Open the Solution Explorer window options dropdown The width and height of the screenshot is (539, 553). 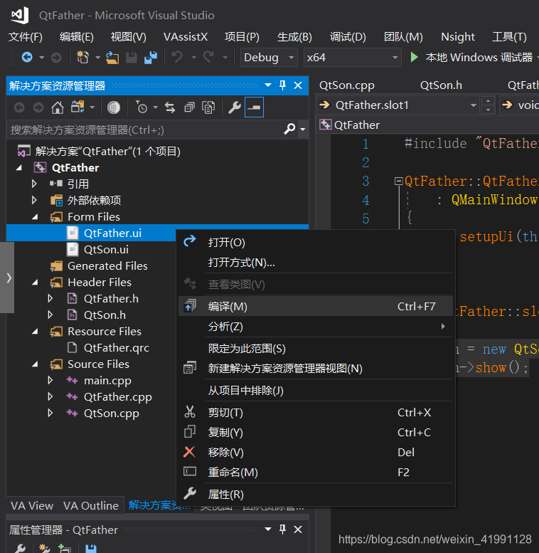pyautogui.click(x=268, y=85)
